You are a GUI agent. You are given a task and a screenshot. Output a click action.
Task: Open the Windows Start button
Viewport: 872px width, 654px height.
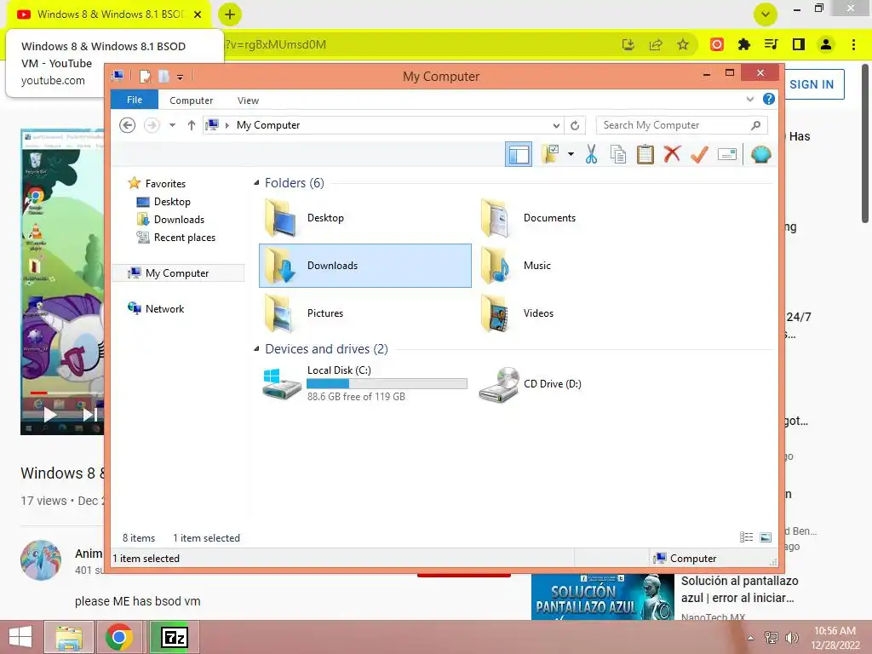20,637
